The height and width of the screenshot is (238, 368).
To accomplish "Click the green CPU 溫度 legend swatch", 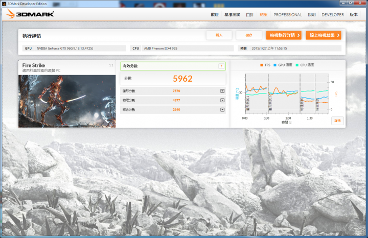I will pyautogui.click(x=297, y=65).
